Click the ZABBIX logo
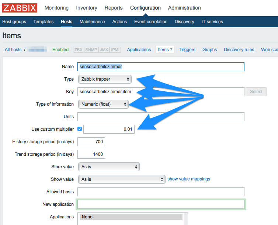278x225 pixels. (20, 8)
